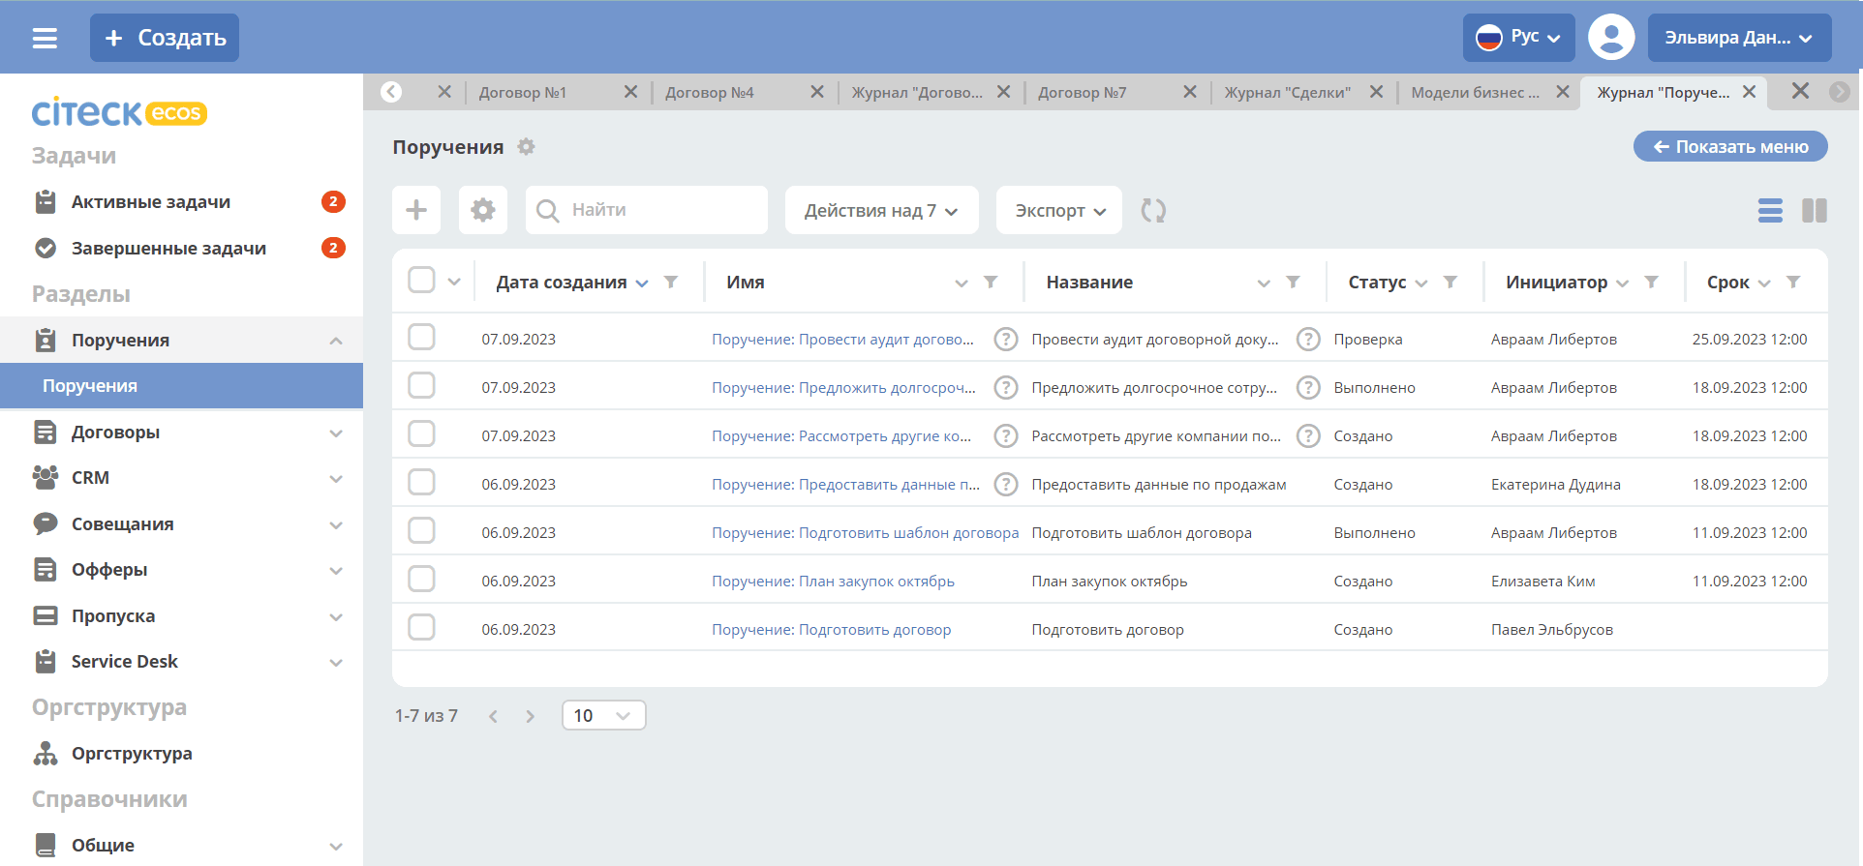The height and width of the screenshot is (866, 1863).
Task: Open Действия над 7 dropdown
Action: pyautogui.click(x=881, y=210)
